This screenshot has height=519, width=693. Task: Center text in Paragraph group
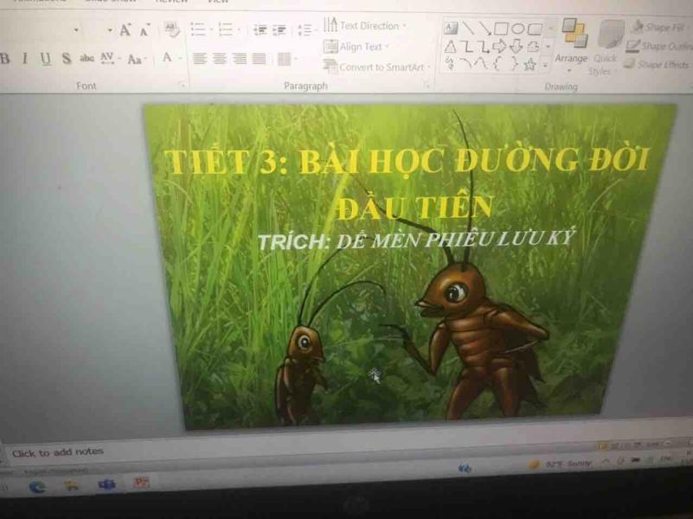[x=220, y=58]
